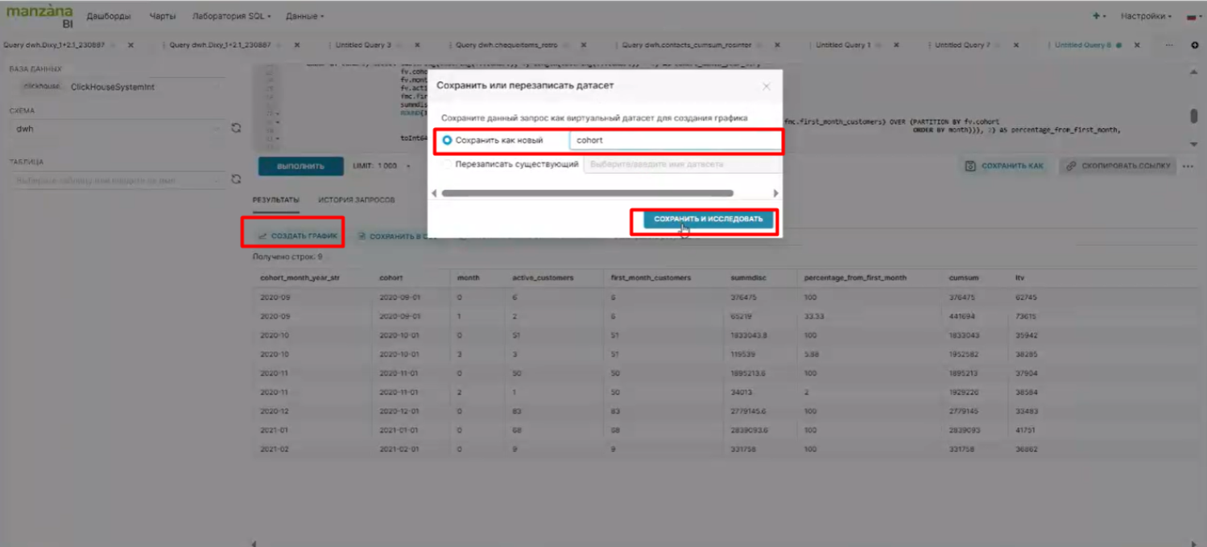Click cohort cell 2020-12-01
1207x547 pixels.
pos(398,411)
